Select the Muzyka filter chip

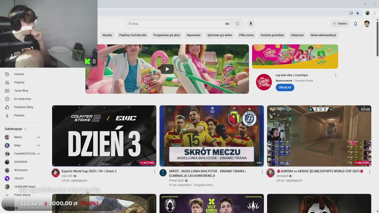(x=107, y=35)
